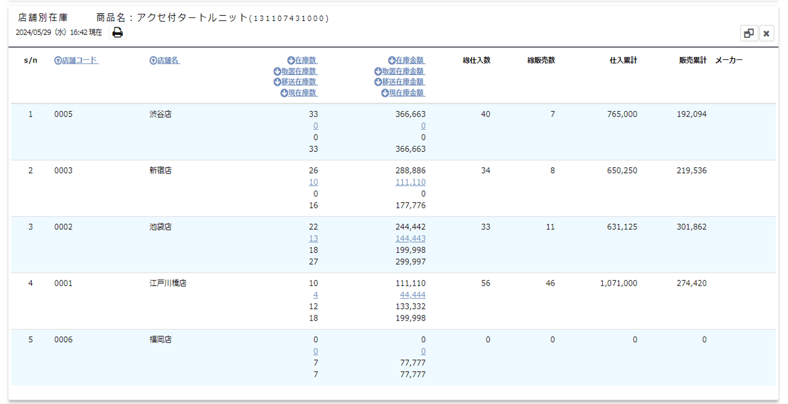Open 池袋店 reserved stock count 13
This screenshot has width=788, height=404.
pos(313,238)
